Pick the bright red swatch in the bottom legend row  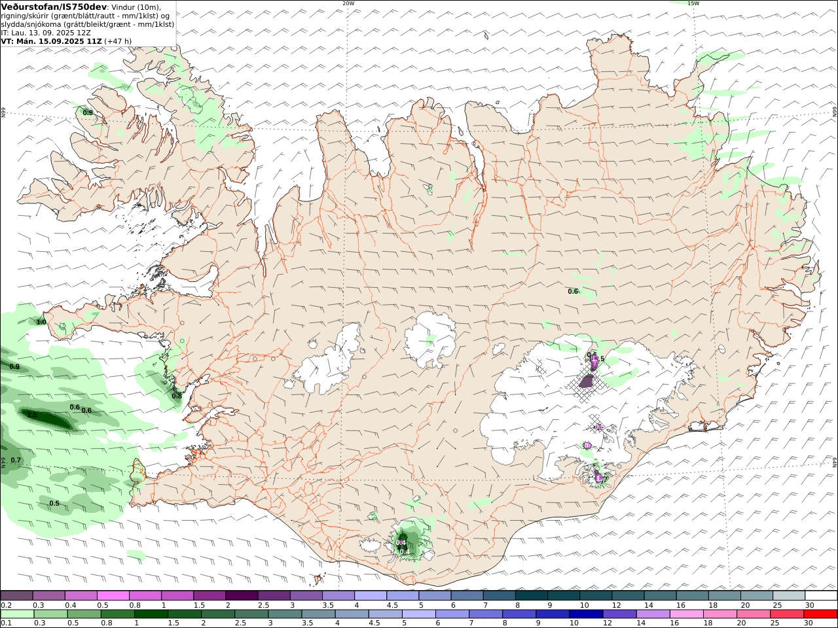820,614
